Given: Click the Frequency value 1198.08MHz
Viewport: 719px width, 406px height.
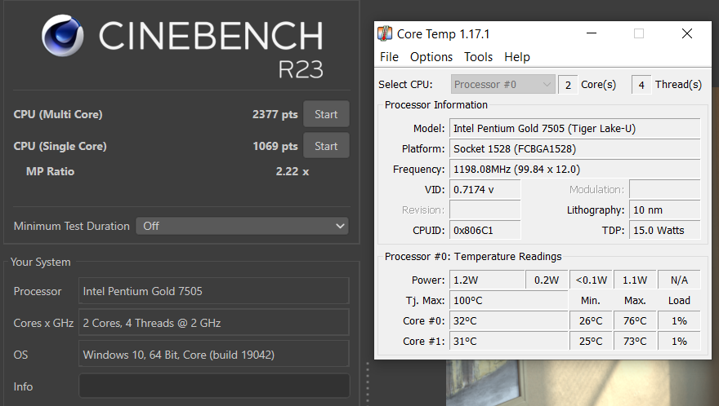Looking at the screenshot, I should (x=575, y=170).
